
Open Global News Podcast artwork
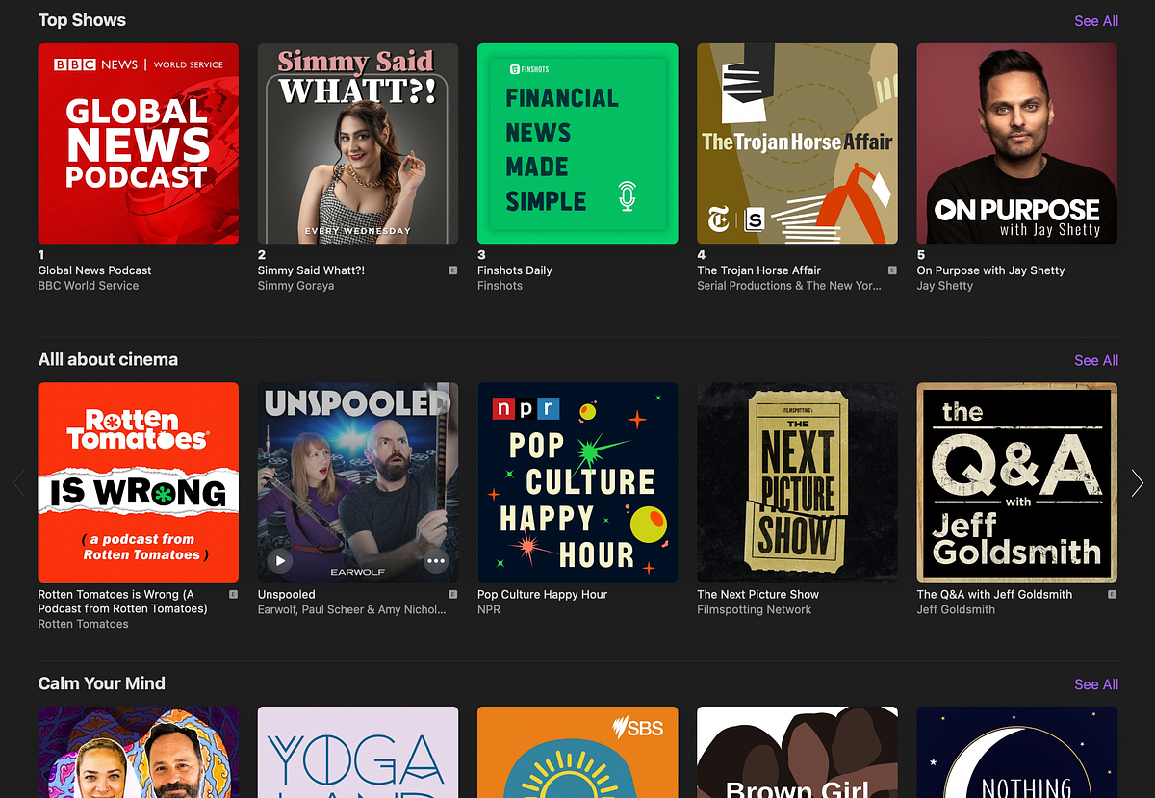(139, 143)
